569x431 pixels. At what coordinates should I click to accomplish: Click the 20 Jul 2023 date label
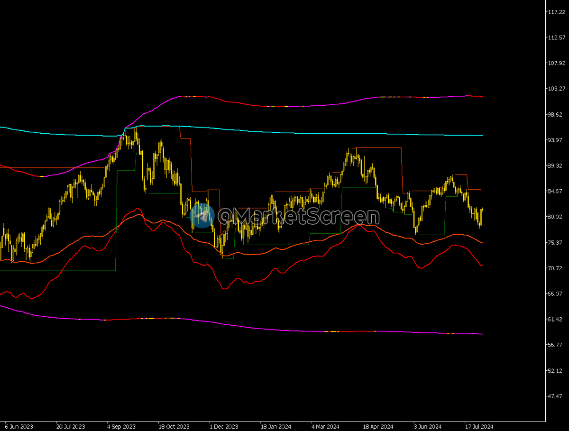tap(71, 426)
